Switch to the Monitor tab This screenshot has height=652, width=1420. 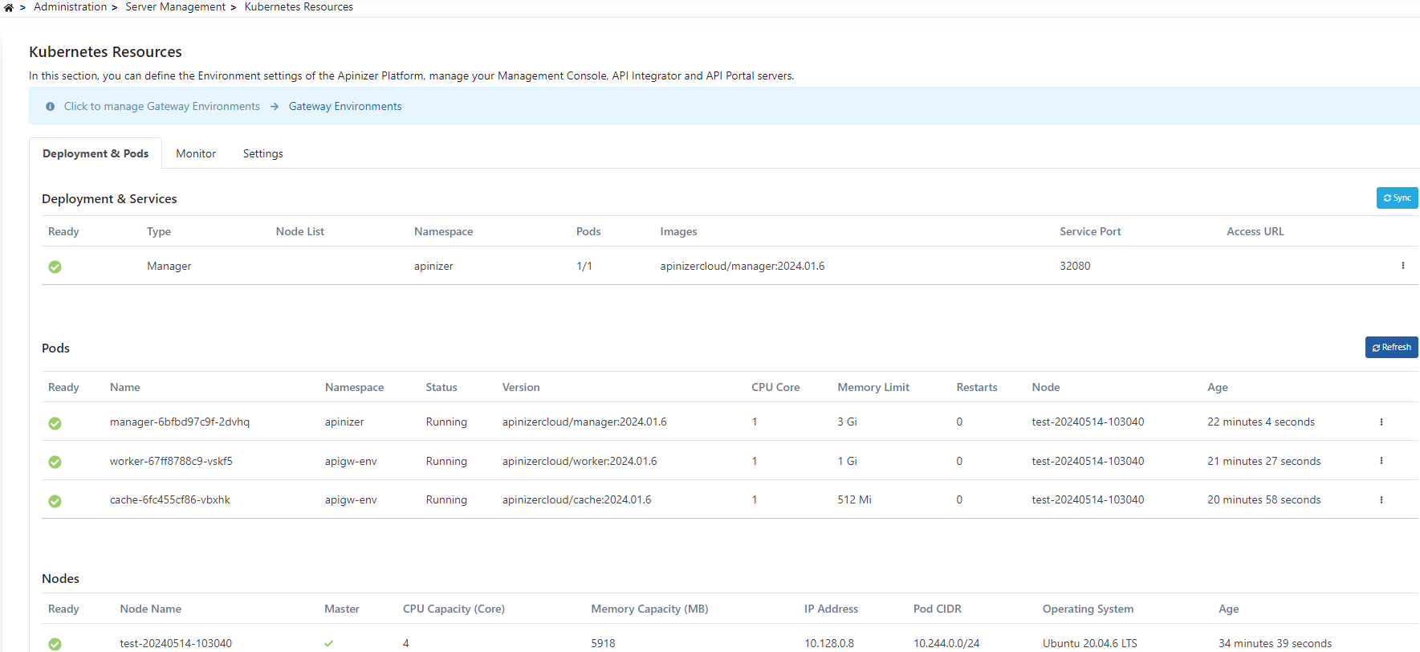pos(196,153)
